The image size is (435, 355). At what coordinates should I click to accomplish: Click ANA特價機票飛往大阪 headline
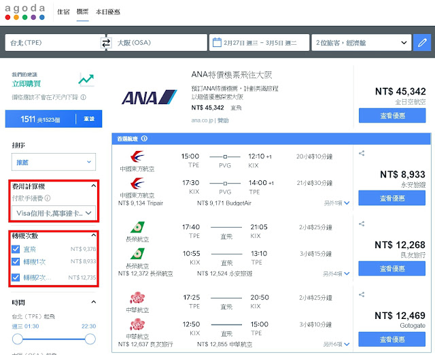point(232,75)
